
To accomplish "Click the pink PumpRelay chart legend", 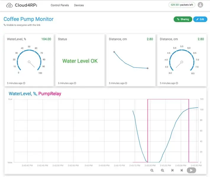I will click(50, 94).
